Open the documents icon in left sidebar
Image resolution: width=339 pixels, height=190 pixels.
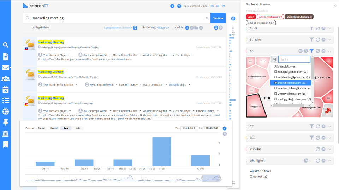click(x=6, y=56)
